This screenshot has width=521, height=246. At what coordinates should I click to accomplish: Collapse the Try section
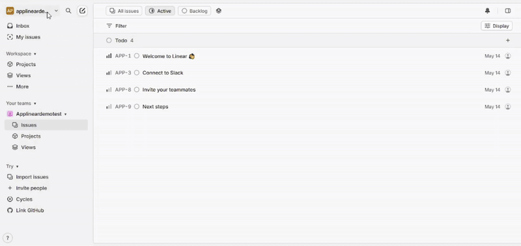point(12,167)
